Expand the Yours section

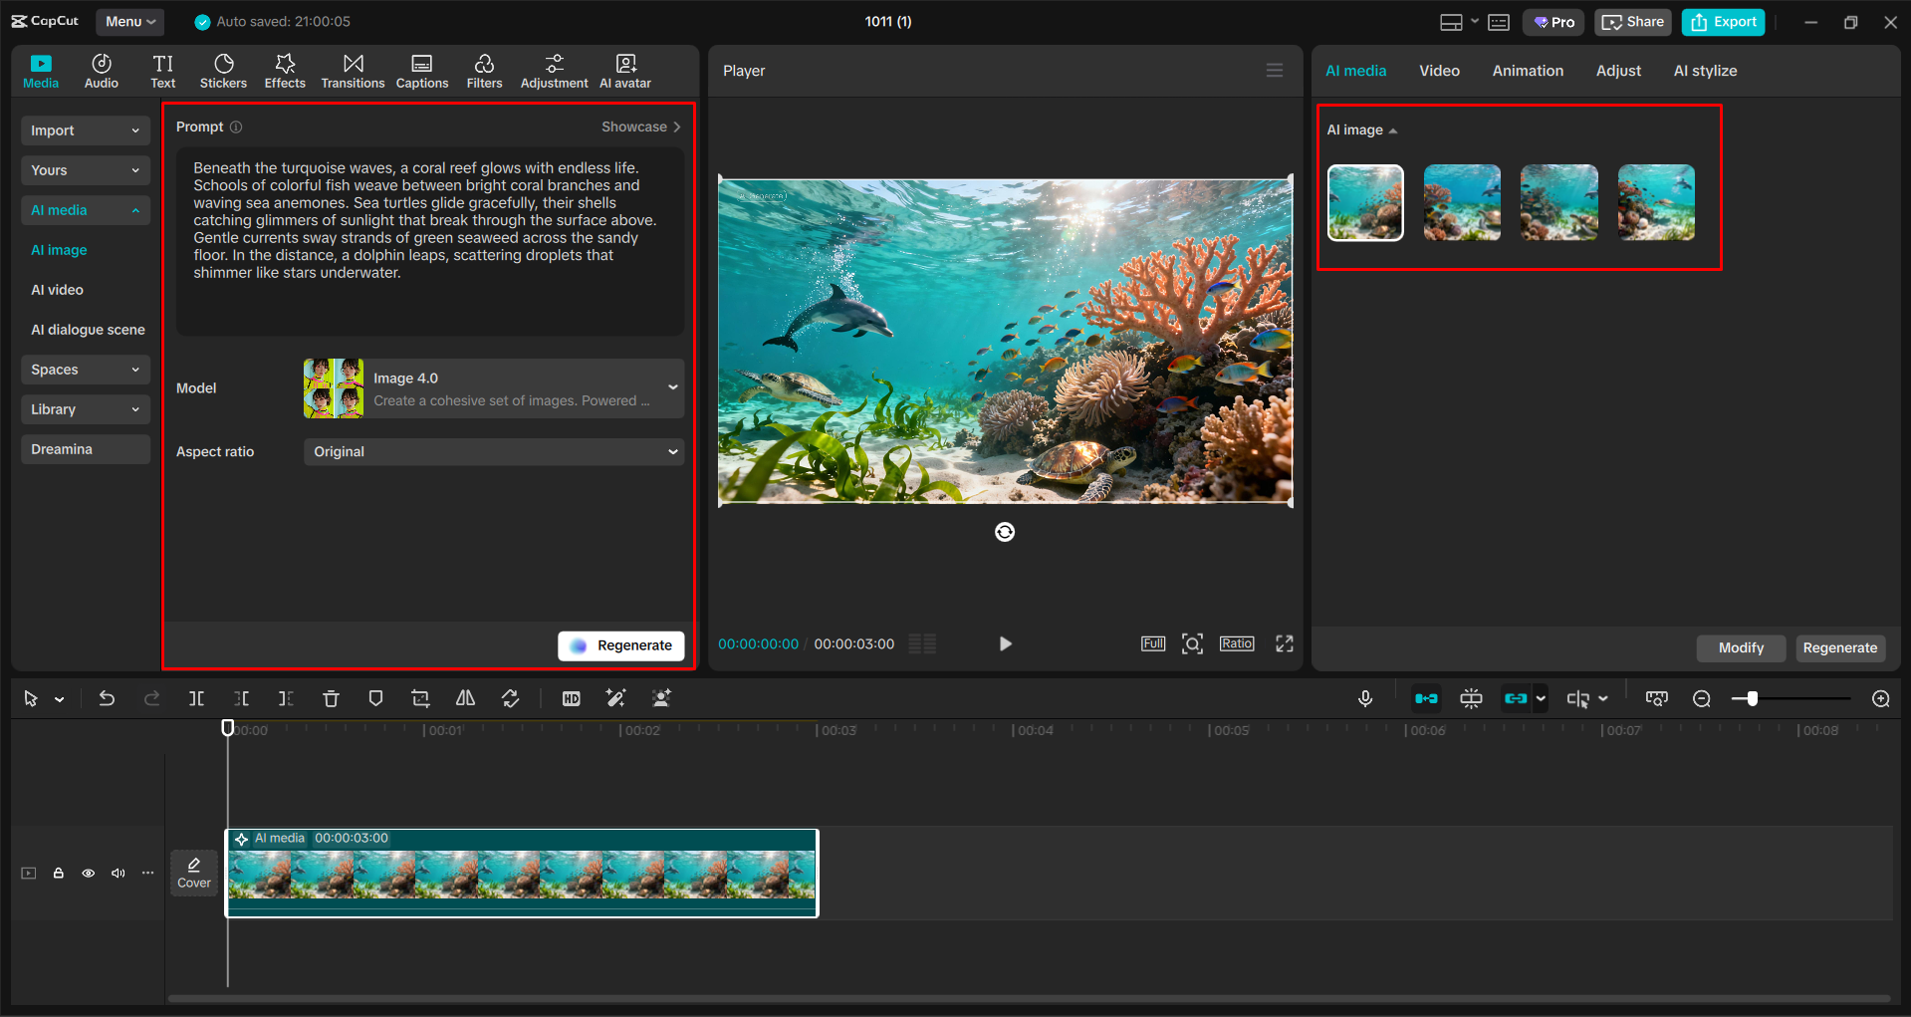click(x=86, y=170)
